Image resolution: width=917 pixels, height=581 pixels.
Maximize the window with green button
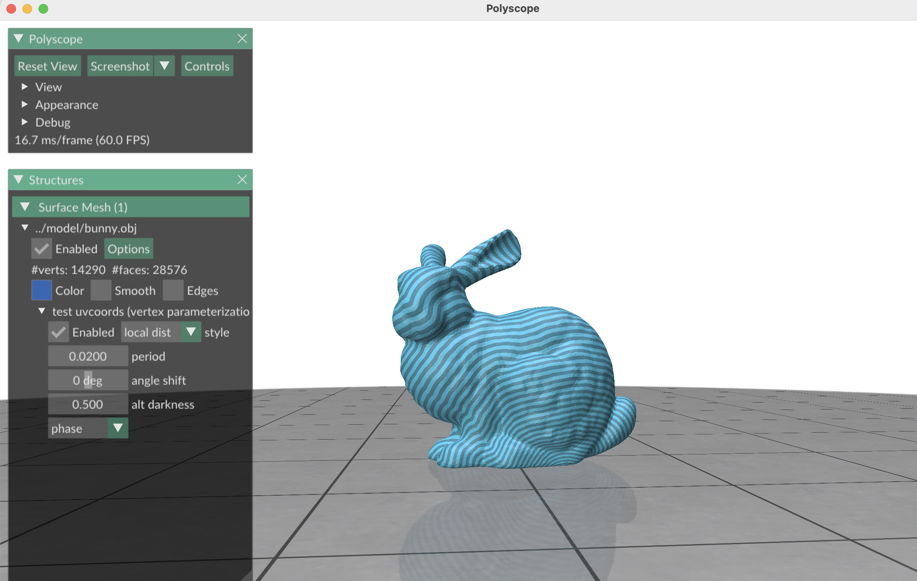(43, 9)
